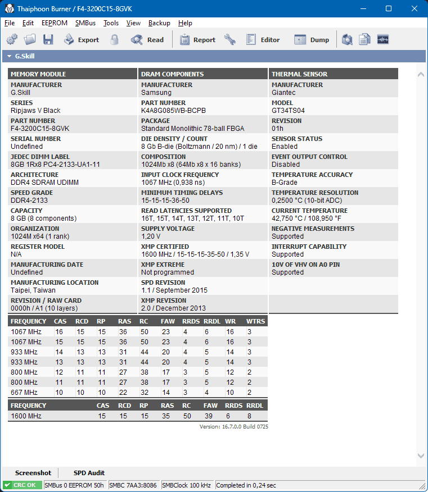Viewport: 428px width, 492px height.
Task: Click the CRC OK status indicator
Action: [x=22, y=485]
